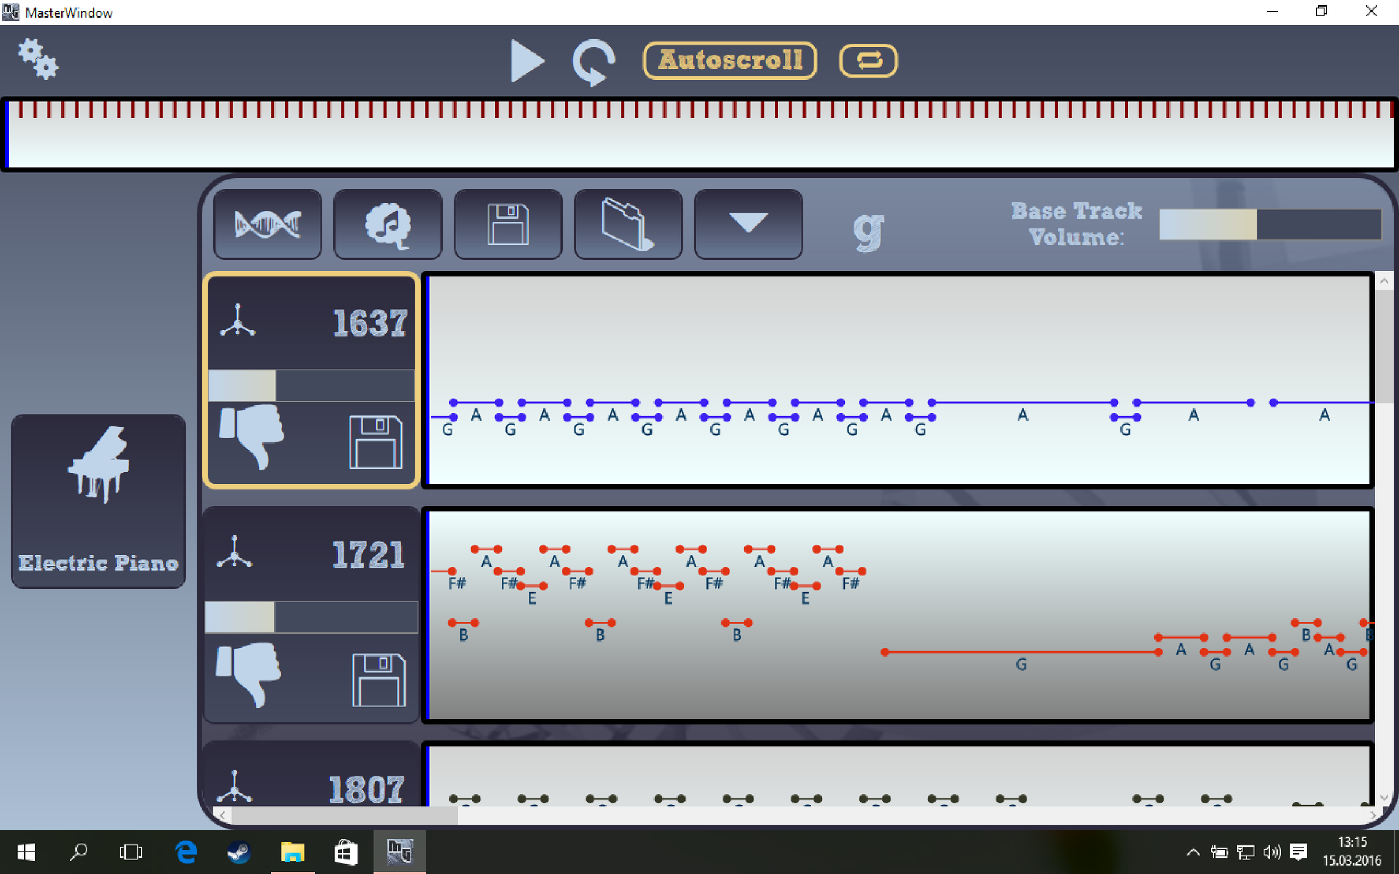1399x874 pixels.
Task: Toggle the loop repeat button
Action: coord(868,60)
